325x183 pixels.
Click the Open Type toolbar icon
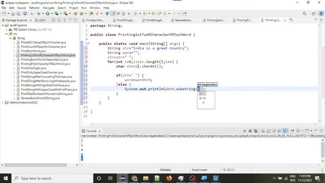91,14
